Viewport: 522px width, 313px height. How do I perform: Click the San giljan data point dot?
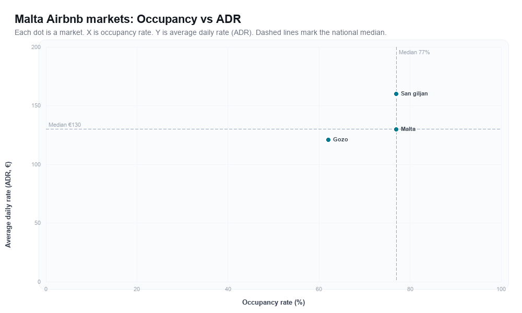(x=396, y=94)
